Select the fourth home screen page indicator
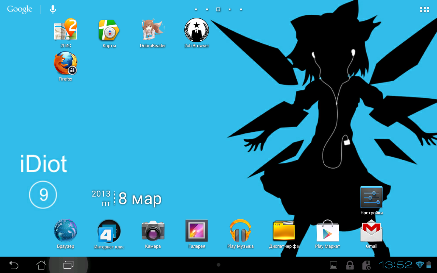 230,10
